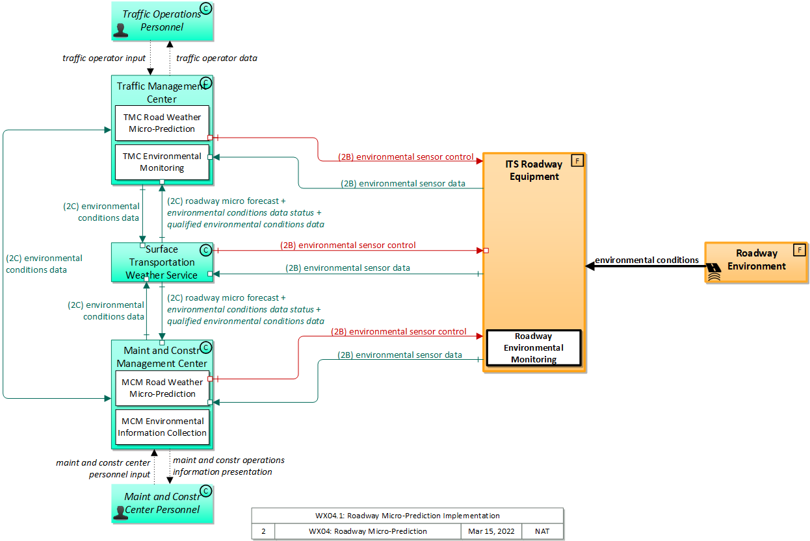Click the C badge on Traffic Management Center

click(205, 83)
